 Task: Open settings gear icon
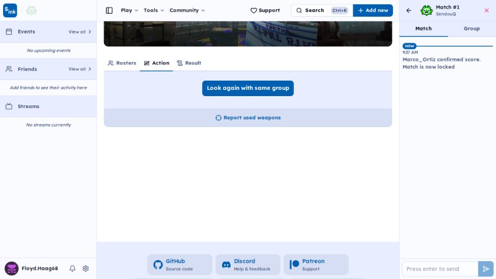pyautogui.click(x=86, y=268)
